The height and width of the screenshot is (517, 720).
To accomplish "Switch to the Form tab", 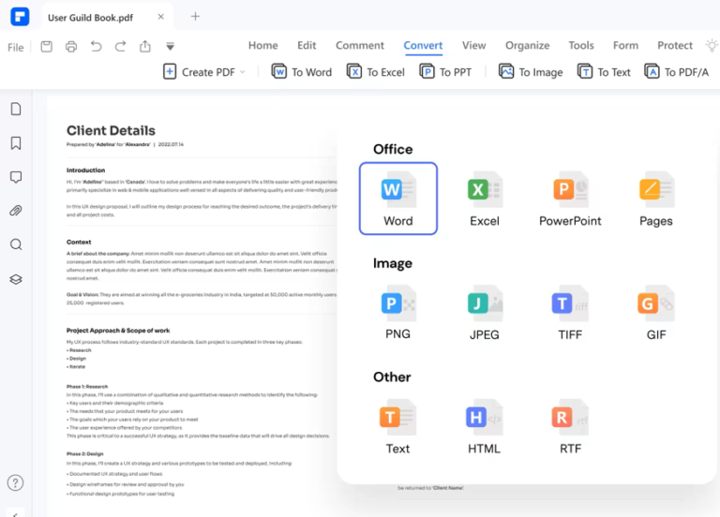I will [x=626, y=45].
